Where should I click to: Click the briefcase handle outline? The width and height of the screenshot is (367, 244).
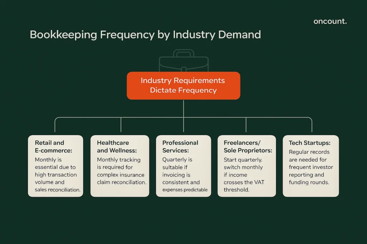tap(183, 53)
